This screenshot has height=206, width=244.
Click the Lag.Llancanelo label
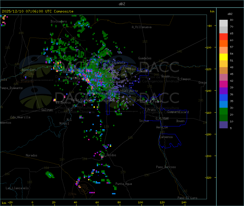17,188
